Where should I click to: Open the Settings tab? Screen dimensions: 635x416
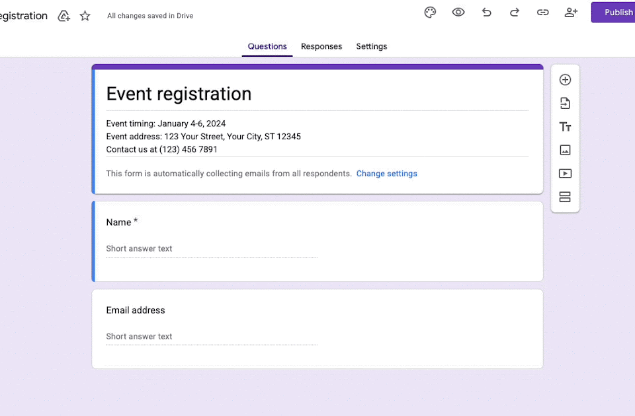(372, 46)
